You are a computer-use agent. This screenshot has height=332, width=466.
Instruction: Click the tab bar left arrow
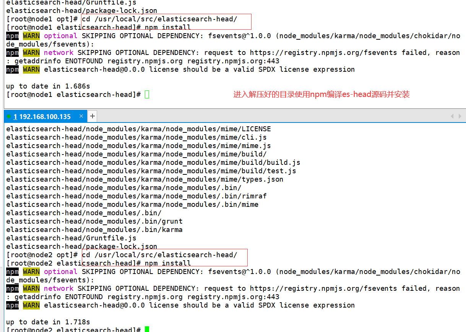tap(452, 116)
